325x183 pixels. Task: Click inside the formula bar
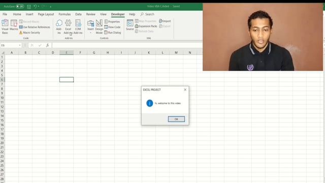coord(127,45)
